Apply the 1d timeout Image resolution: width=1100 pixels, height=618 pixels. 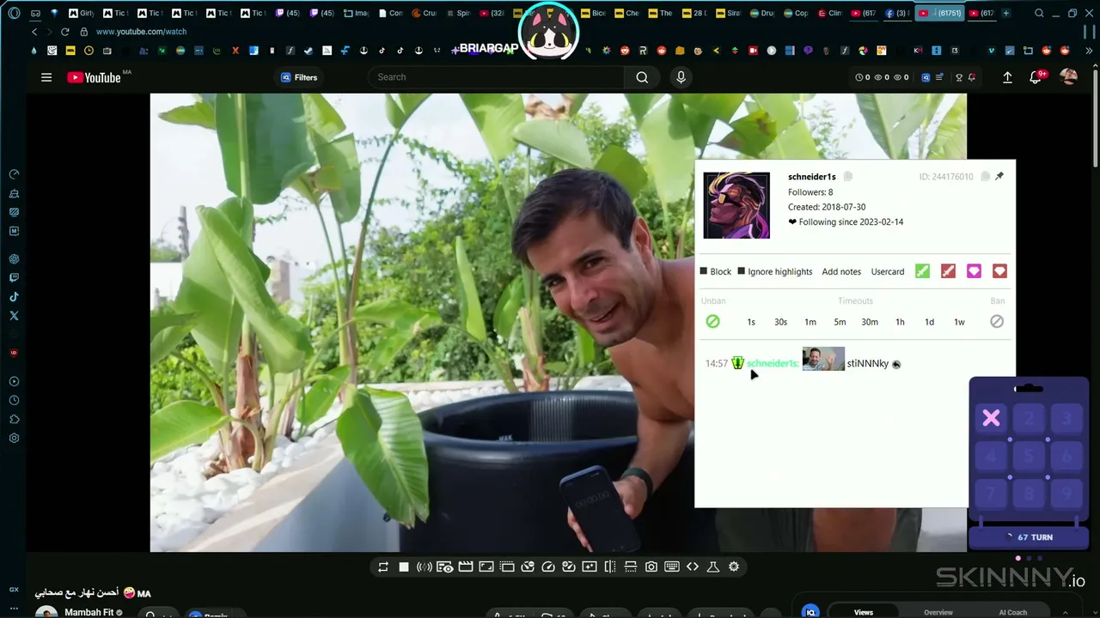[x=929, y=322]
